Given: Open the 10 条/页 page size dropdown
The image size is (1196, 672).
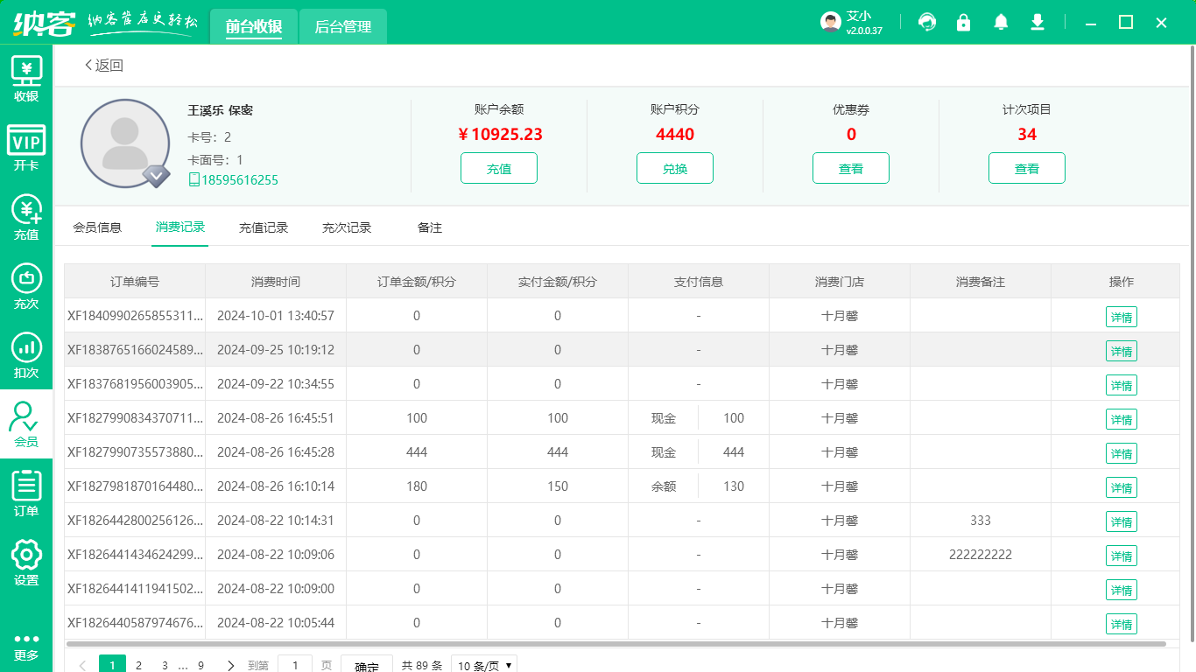Looking at the screenshot, I should click(x=483, y=665).
